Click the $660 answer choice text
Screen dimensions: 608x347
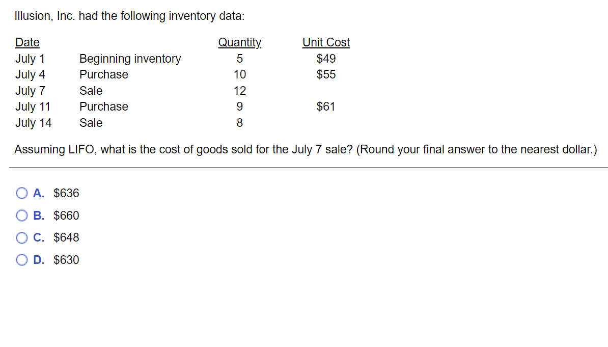coord(66,216)
